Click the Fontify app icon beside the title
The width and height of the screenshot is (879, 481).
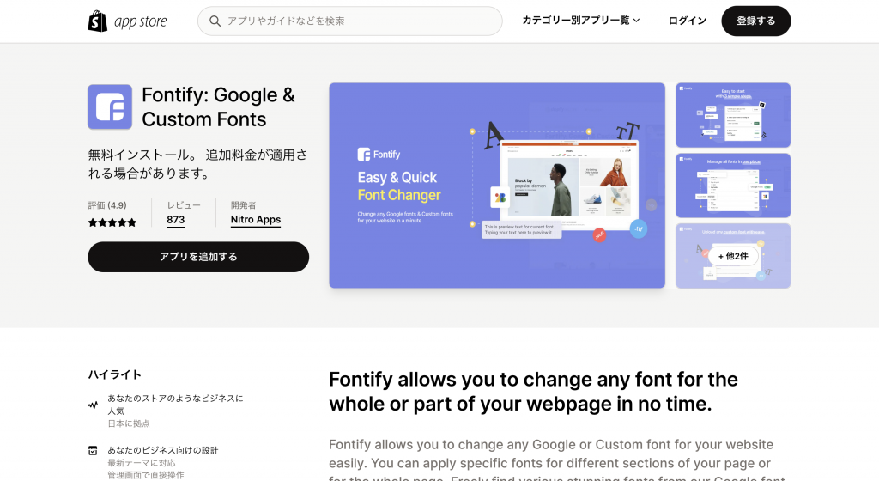tap(110, 107)
